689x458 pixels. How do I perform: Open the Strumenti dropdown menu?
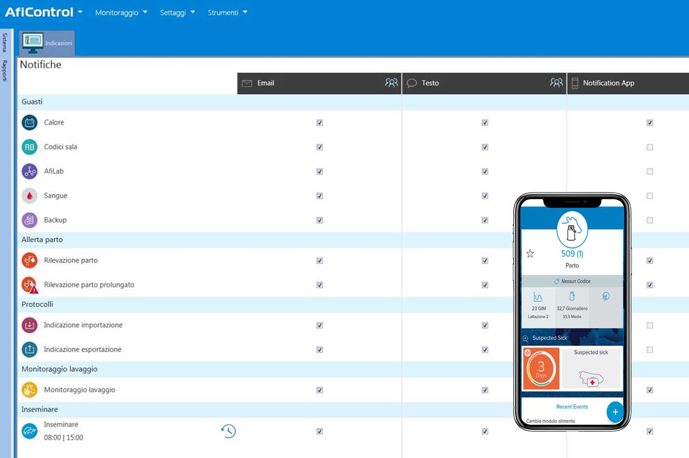(x=227, y=12)
